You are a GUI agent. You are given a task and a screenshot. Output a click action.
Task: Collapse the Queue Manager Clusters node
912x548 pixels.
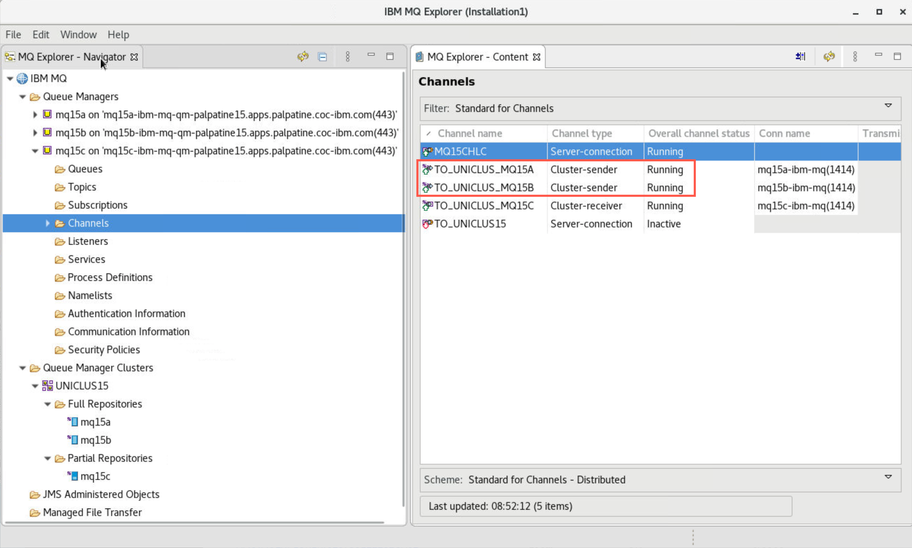pos(23,368)
